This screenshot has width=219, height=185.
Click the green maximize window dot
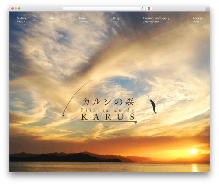pyautogui.click(x=19, y=9)
